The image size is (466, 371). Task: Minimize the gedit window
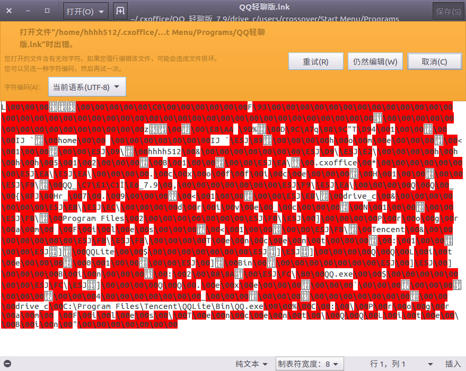pos(28,11)
